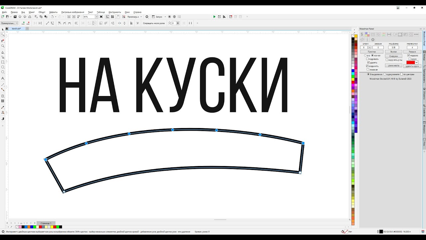Image resolution: width=426 pixels, height=240 pixels.
Task: Select the Crop tool
Action: pos(3,41)
